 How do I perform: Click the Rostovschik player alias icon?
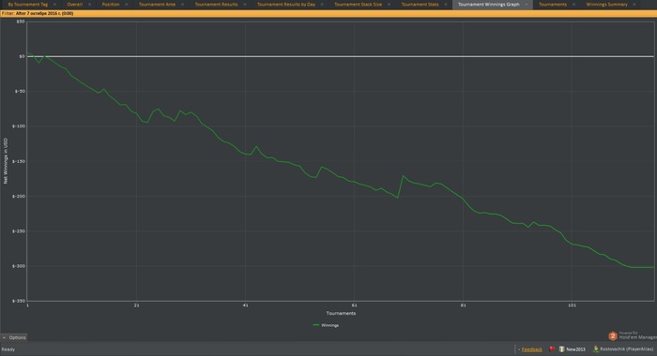596,349
